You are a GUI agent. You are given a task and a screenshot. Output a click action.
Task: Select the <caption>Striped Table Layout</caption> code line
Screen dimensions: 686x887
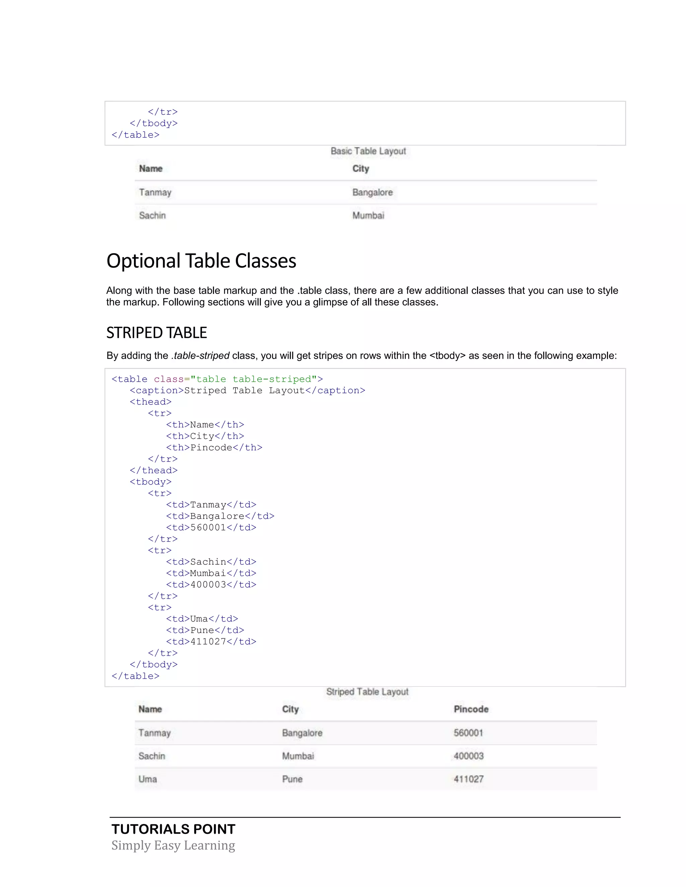point(248,391)
